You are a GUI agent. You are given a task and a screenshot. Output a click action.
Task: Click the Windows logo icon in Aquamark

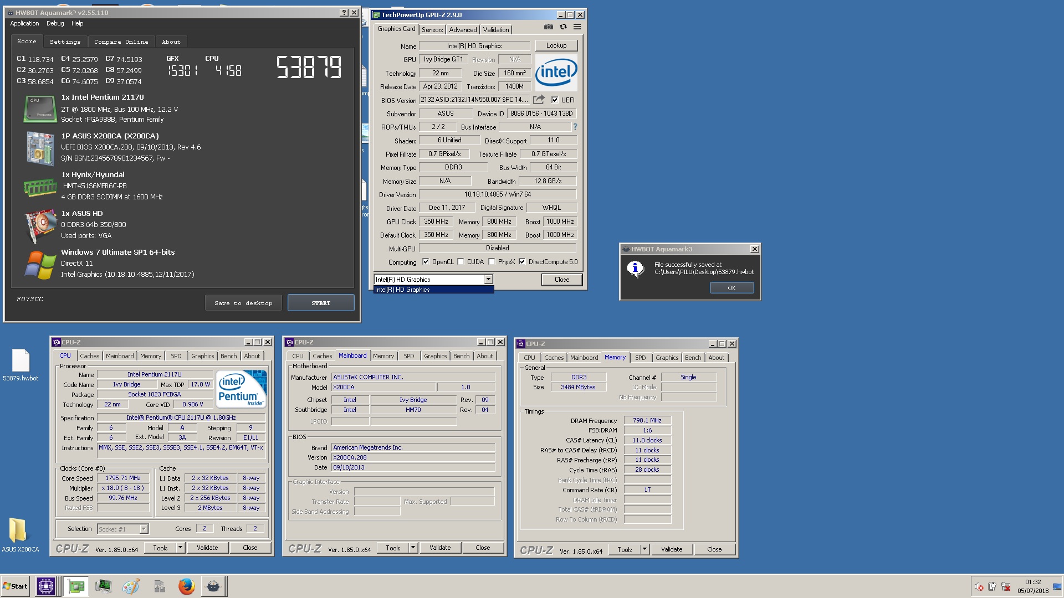(x=40, y=265)
